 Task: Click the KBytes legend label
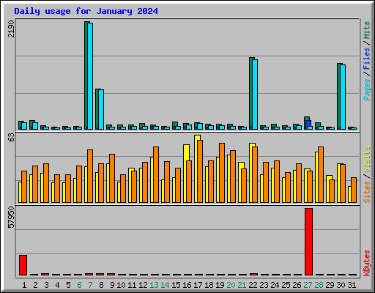(x=367, y=263)
